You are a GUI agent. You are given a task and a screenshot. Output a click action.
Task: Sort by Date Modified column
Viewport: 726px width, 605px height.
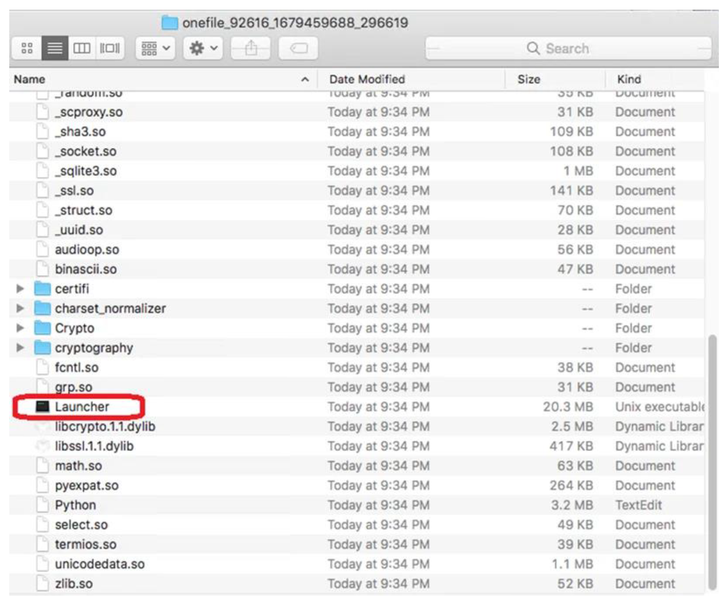(367, 80)
